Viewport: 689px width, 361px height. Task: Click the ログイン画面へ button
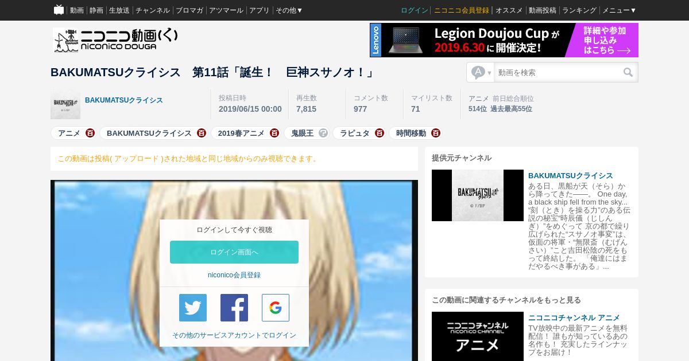click(x=234, y=252)
